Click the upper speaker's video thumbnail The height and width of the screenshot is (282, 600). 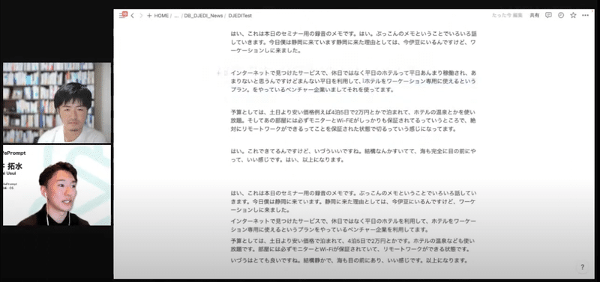click(x=57, y=103)
